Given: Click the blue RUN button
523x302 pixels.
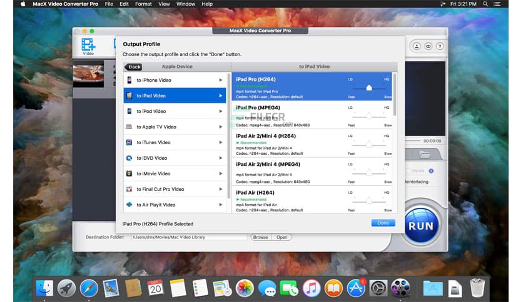Looking at the screenshot, I should click(x=421, y=225).
